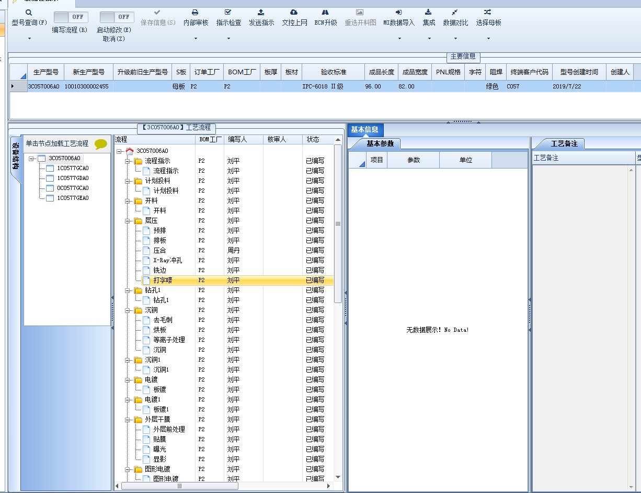This screenshot has height=493, width=641.
Task: Select the 铣边 process step
Action: (x=160, y=270)
